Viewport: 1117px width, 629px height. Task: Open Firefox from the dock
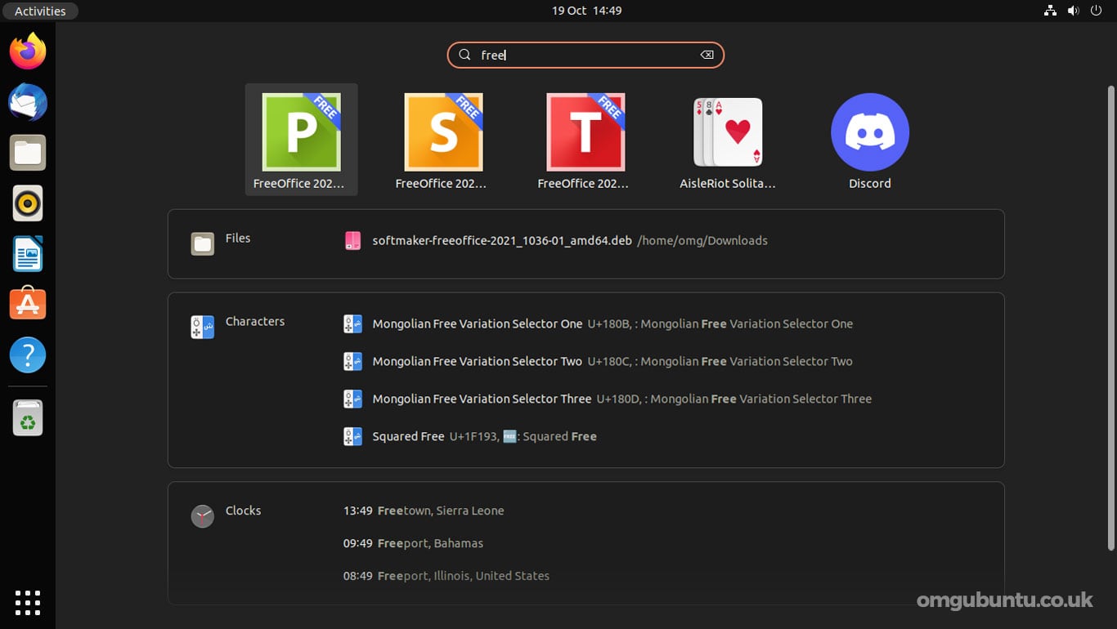click(28, 51)
